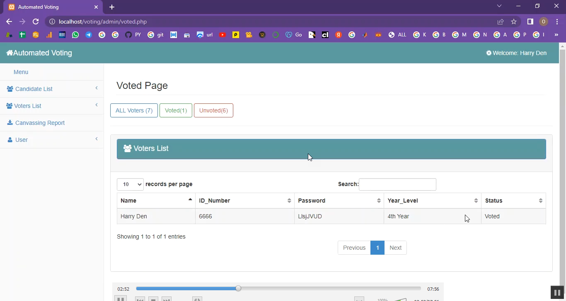Click the video progress slider handle
The image size is (566, 301).
pyautogui.click(x=238, y=289)
